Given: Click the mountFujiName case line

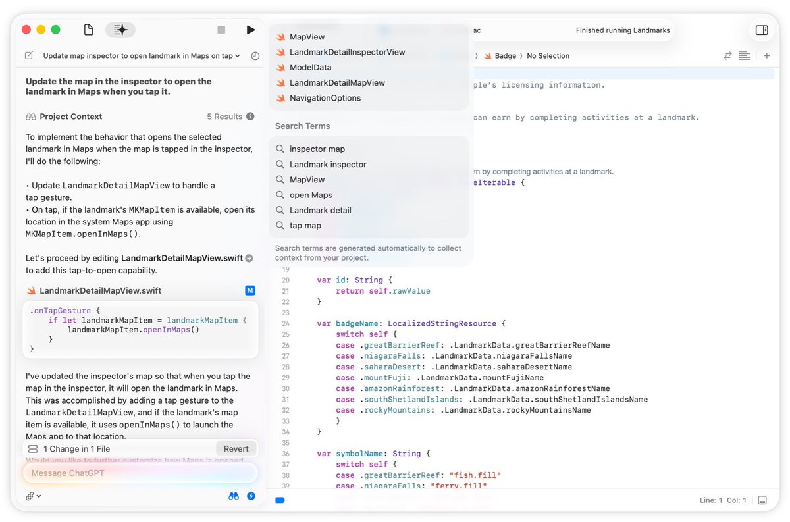Looking at the screenshot, I should (440, 378).
